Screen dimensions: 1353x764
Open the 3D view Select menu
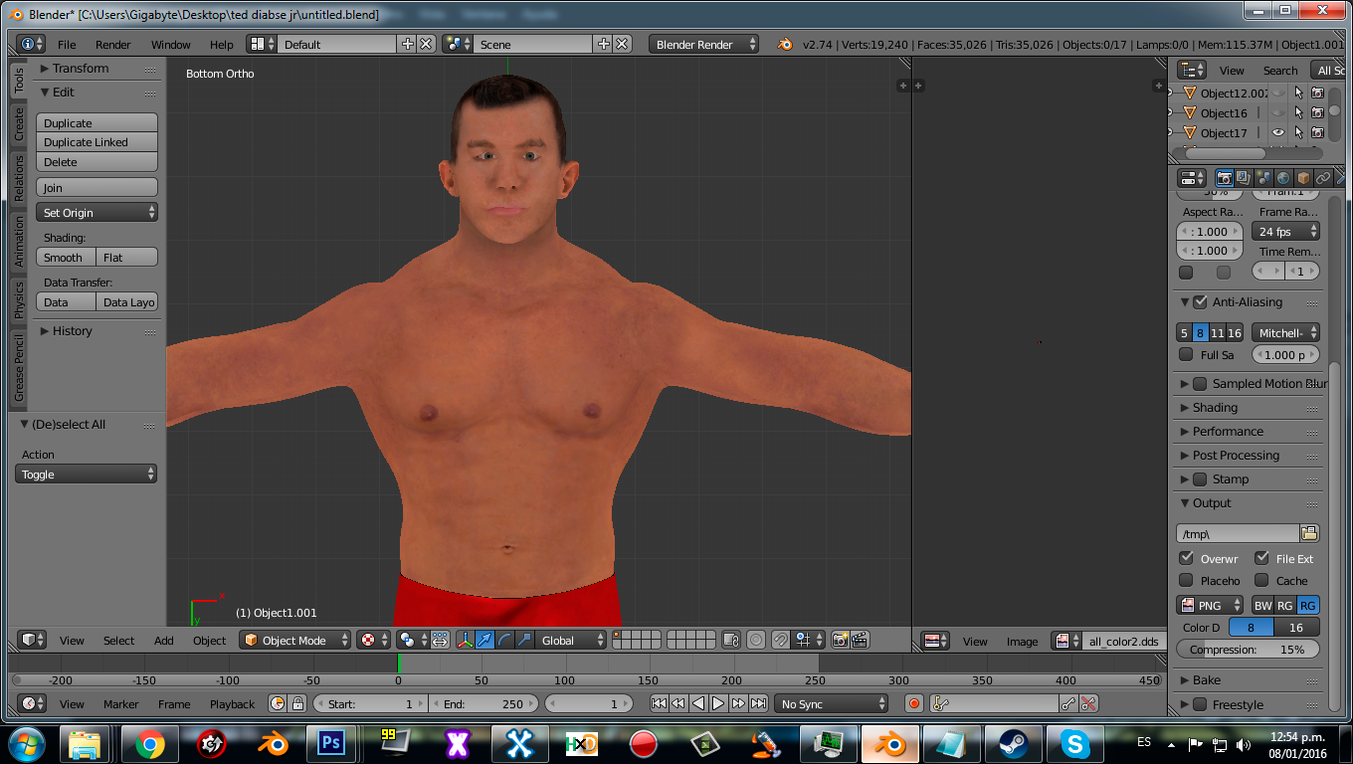(x=118, y=641)
